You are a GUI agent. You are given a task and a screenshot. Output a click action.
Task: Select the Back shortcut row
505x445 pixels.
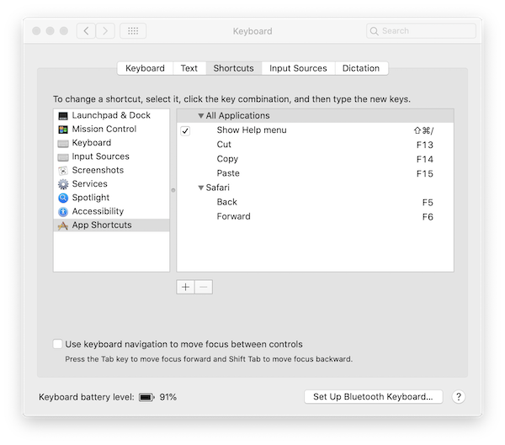click(x=316, y=202)
